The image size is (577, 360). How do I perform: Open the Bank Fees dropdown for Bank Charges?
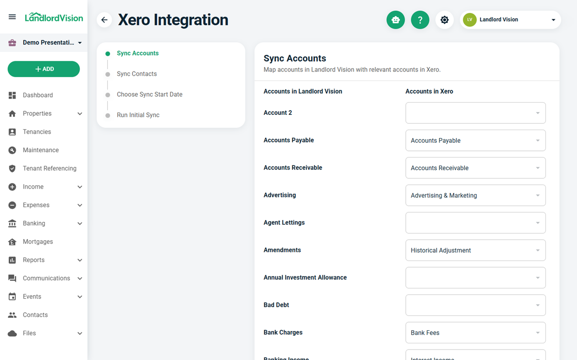coord(476,333)
